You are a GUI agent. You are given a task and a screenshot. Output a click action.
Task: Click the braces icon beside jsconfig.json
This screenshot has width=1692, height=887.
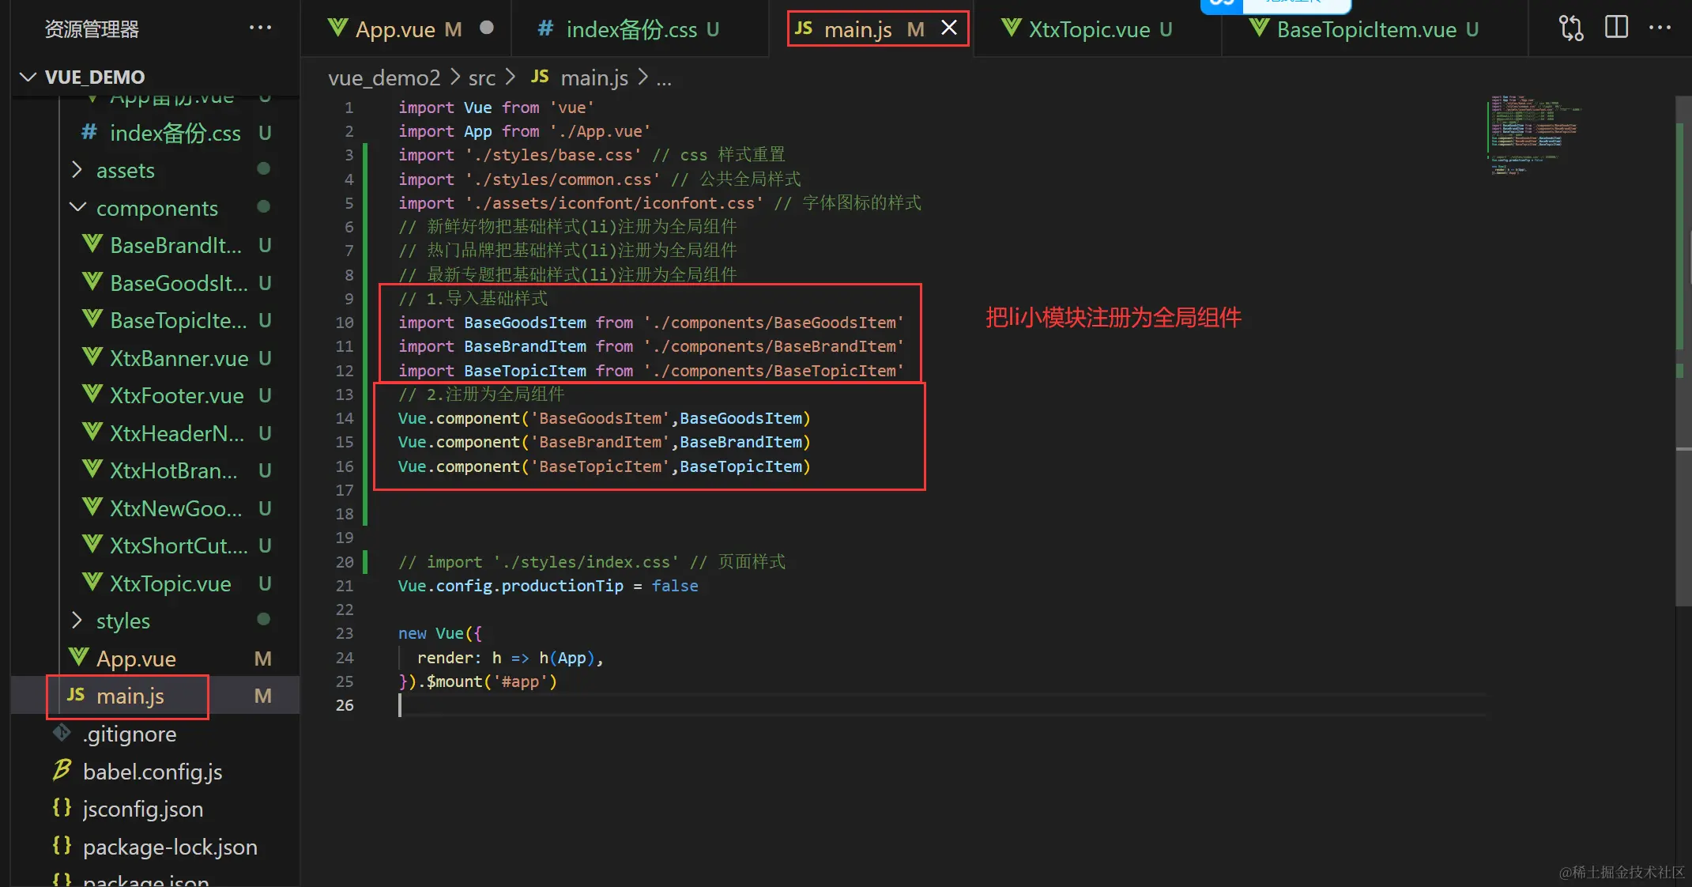pyautogui.click(x=62, y=807)
